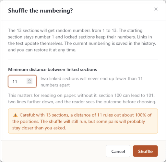Increase minimum distance with up arrow
Image resolution: width=166 pixels, height=162 pixels.
click(x=30, y=80)
